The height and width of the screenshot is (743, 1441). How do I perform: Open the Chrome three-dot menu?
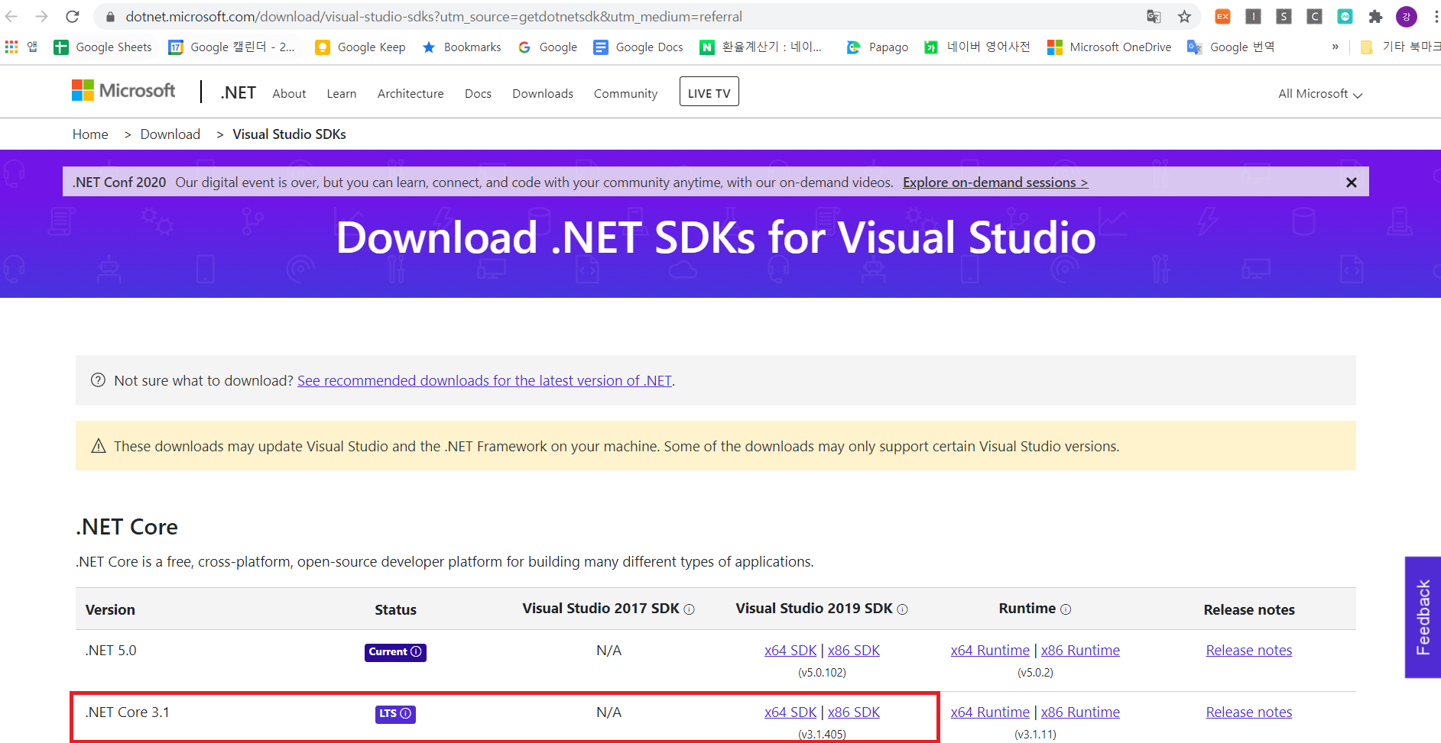coord(1436,16)
